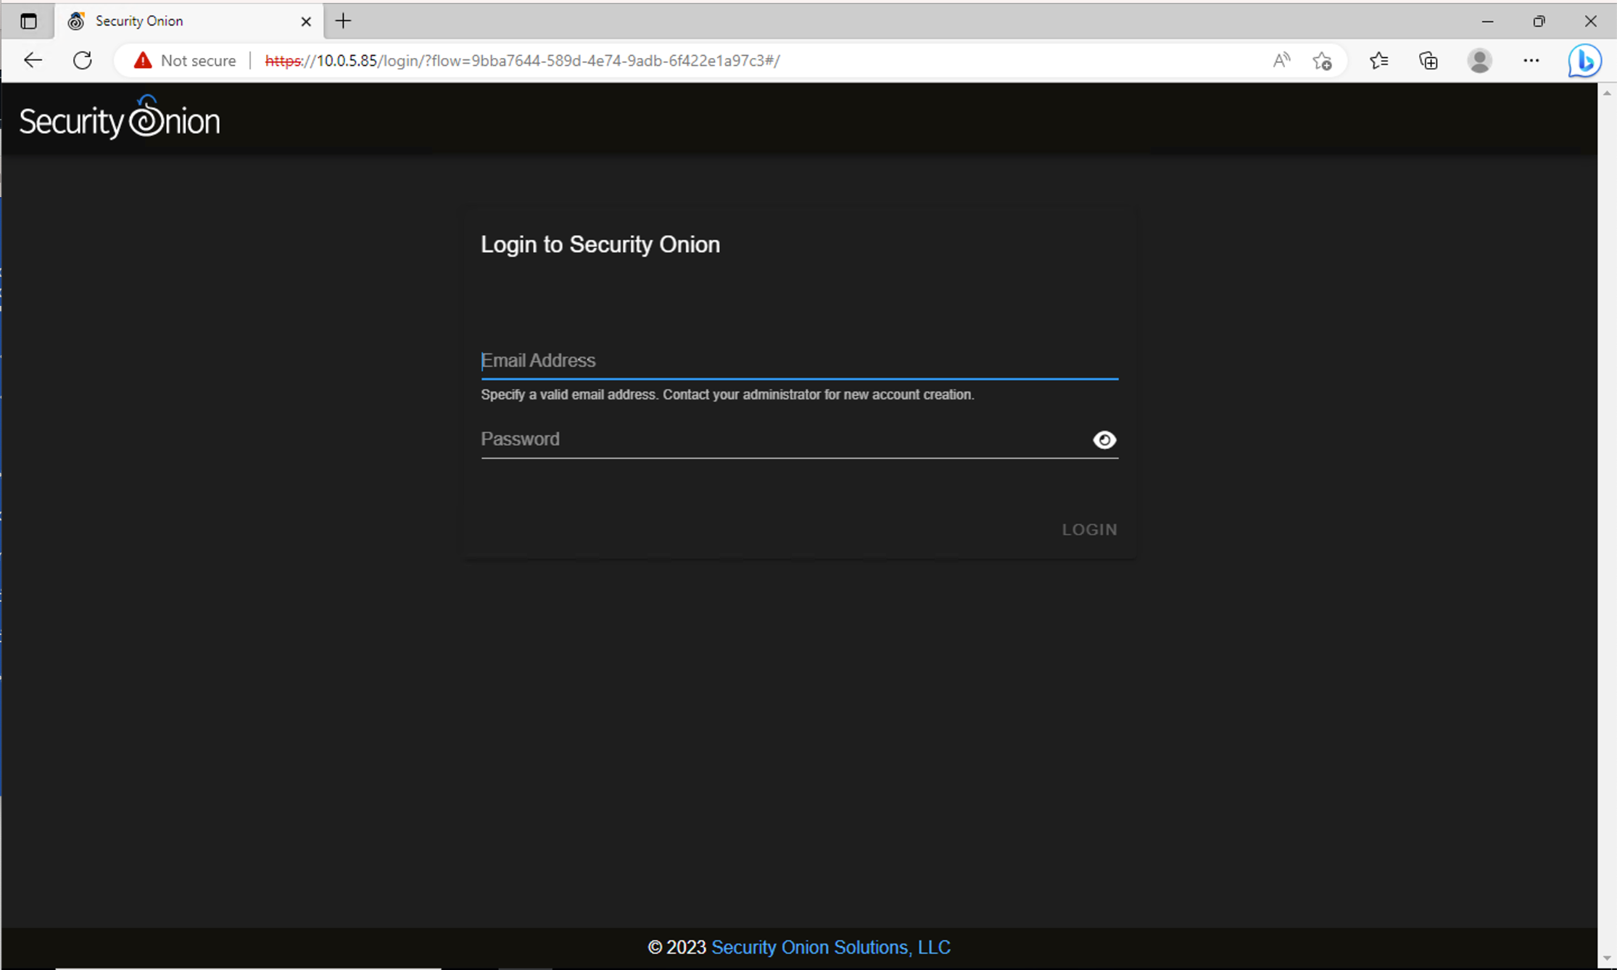
Task: Click the Email Address field
Action: (798, 360)
